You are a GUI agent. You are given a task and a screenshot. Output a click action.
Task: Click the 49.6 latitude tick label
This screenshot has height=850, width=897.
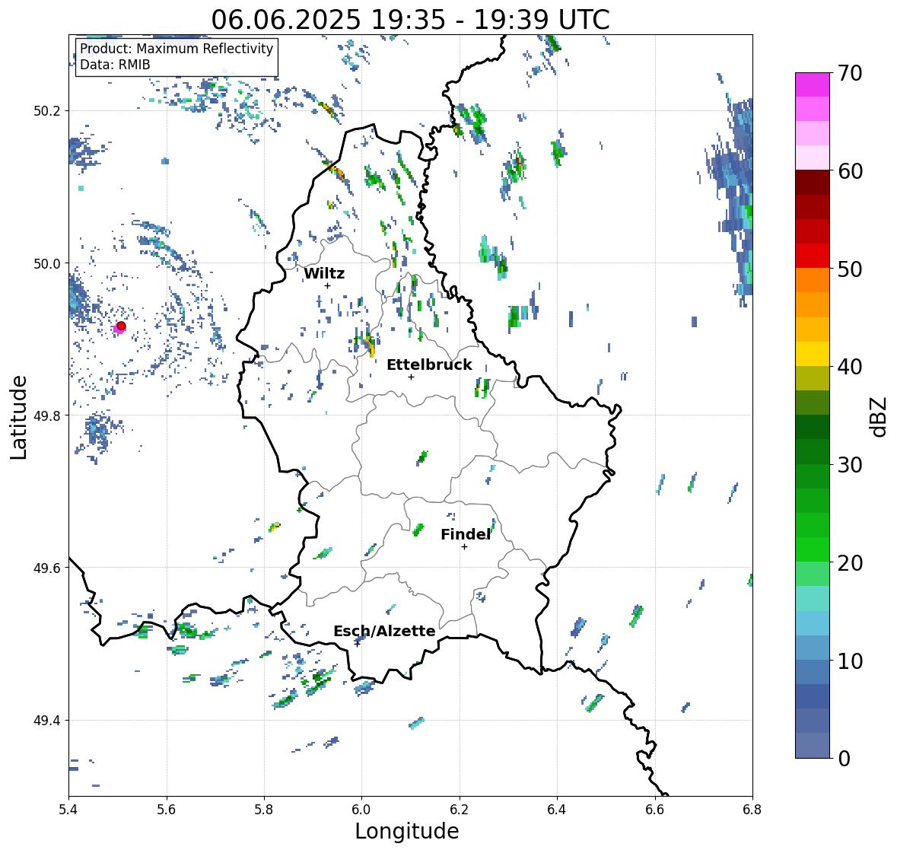point(47,568)
